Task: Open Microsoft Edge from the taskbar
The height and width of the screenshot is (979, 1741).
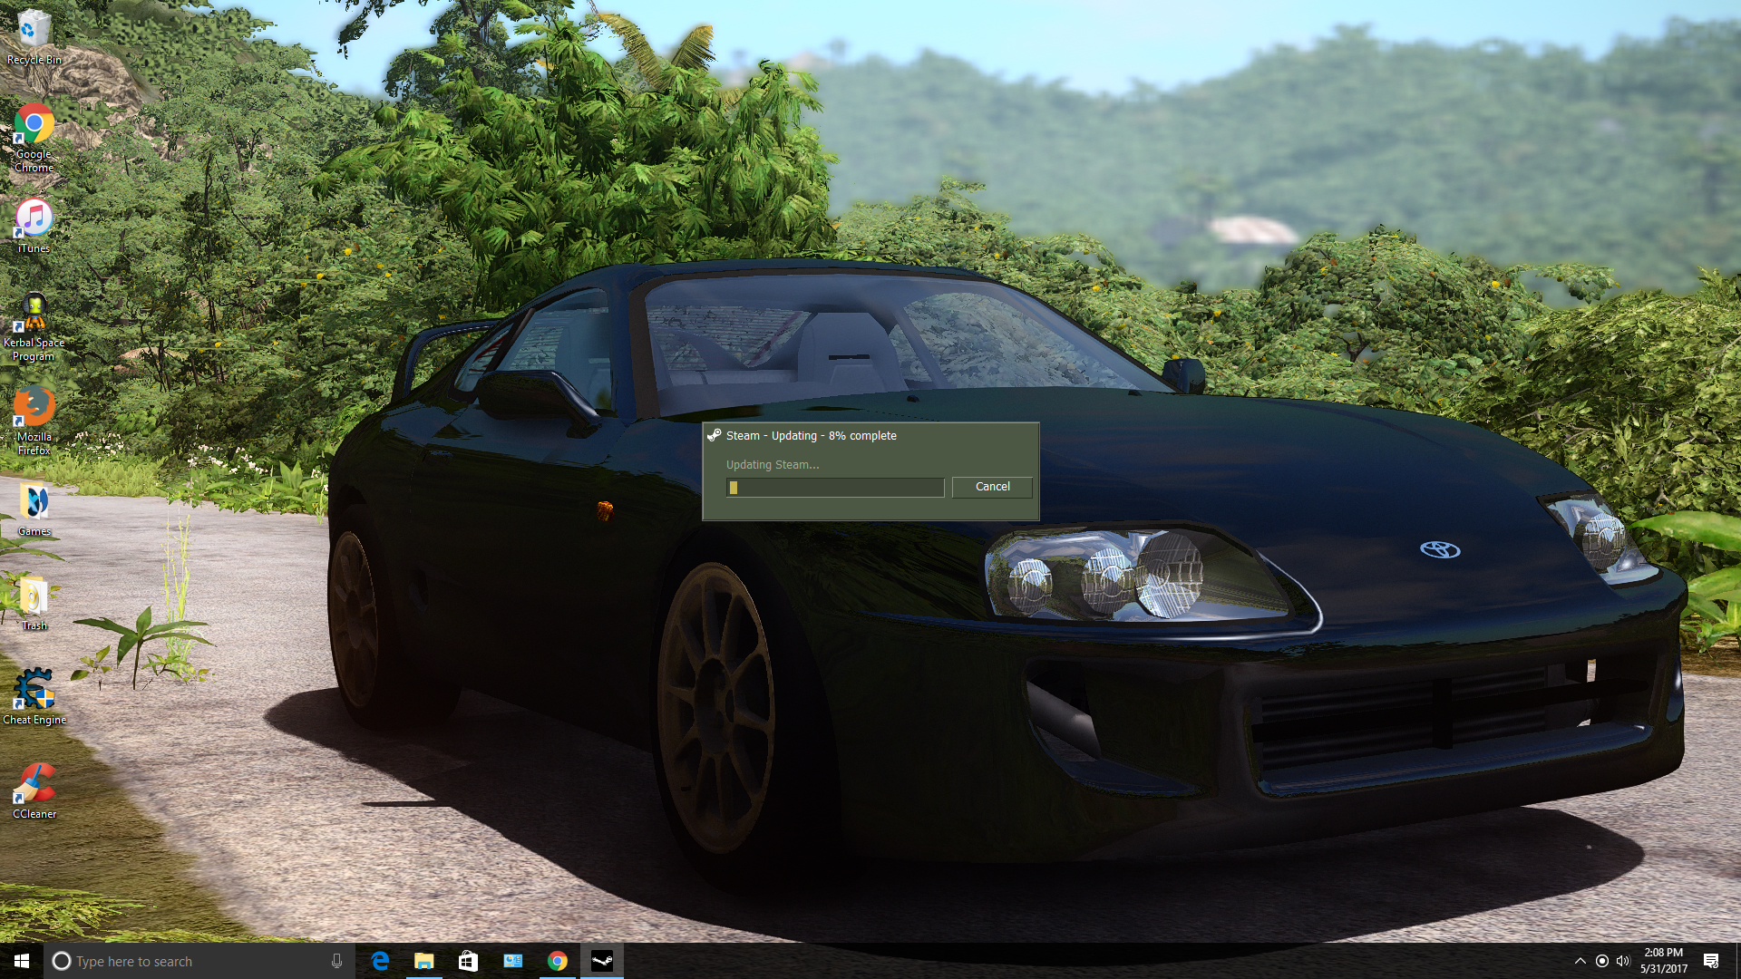Action: point(380,961)
